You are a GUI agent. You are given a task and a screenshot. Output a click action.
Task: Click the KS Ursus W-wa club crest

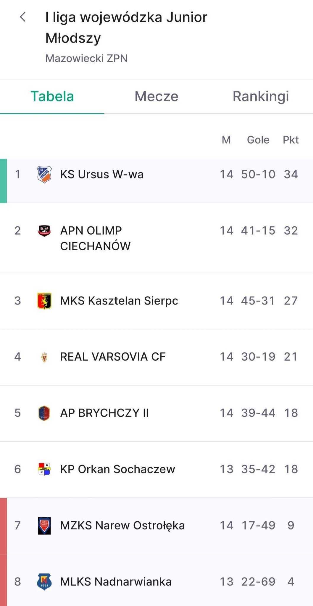(44, 174)
